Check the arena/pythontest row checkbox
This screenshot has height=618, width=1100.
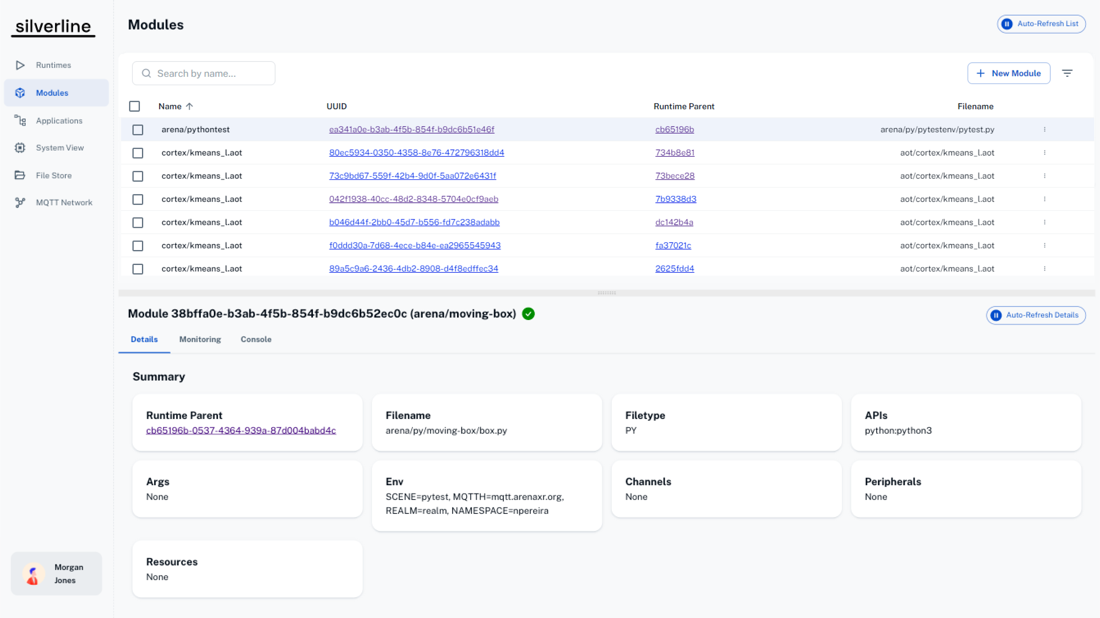tap(138, 130)
